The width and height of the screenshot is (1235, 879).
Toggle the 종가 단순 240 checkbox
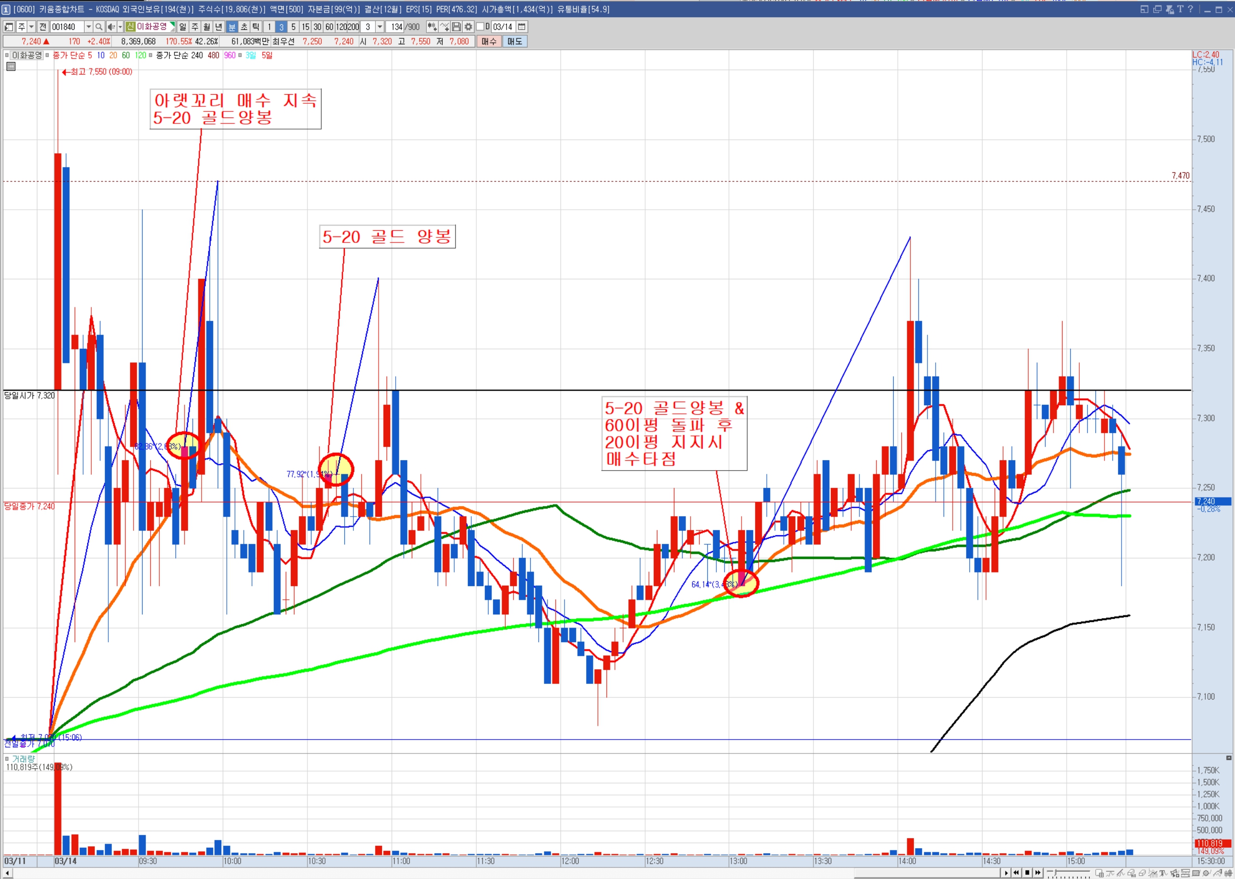click(151, 55)
